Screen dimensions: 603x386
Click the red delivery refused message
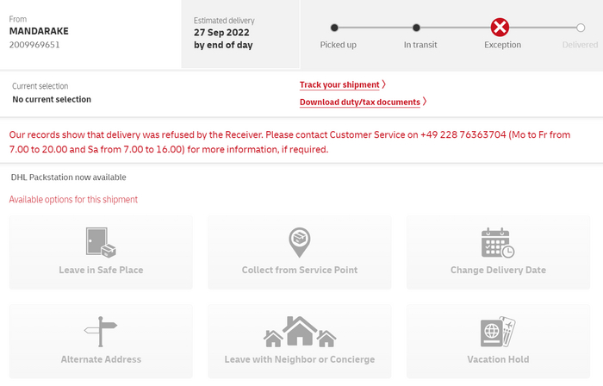coord(289,142)
